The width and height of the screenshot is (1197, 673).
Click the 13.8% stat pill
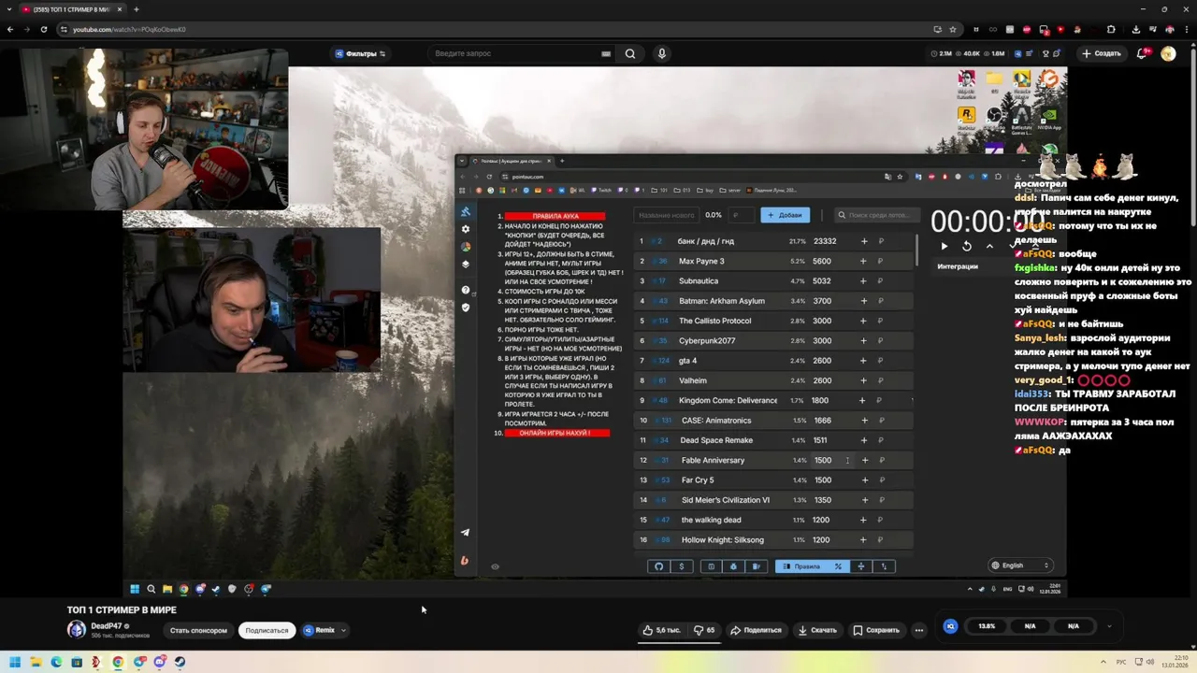tap(987, 626)
